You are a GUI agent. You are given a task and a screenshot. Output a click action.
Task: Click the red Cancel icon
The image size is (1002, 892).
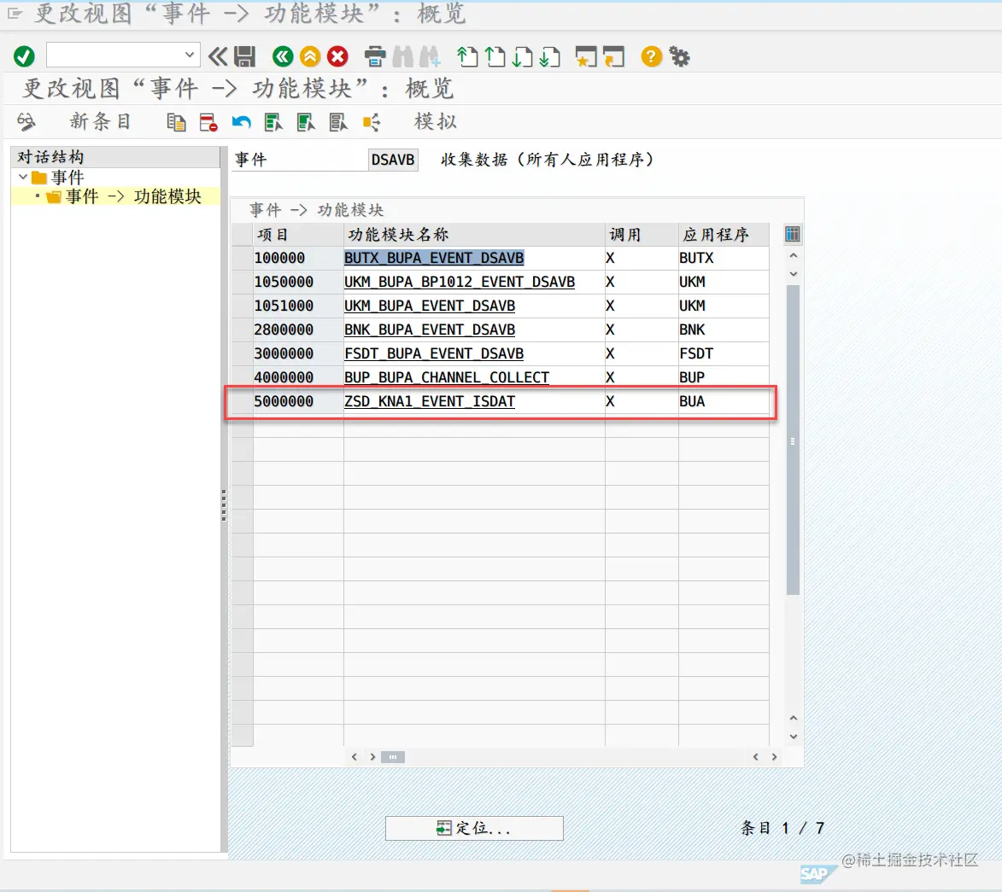pyautogui.click(x=337, y=57)
